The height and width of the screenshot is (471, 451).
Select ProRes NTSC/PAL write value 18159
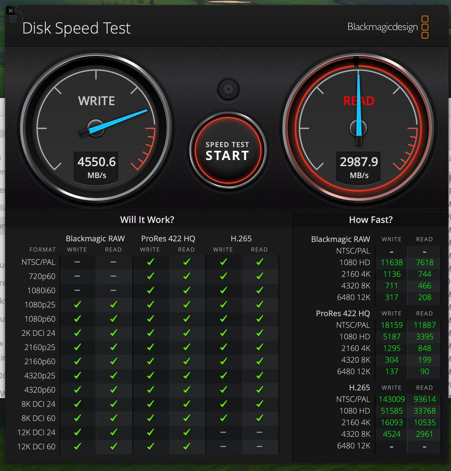pyautogui.click(x=392, y=325)
